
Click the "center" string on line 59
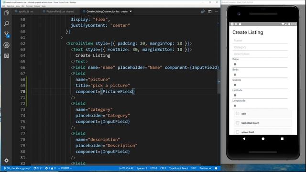(120, 25)
